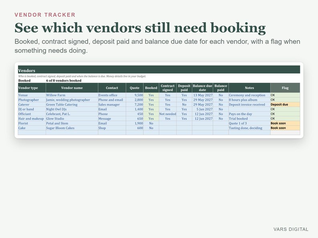The width and height of the screenshot is (318, 238).
Task: Select the 2,800 quote cell
Action: [x=135, y=100]
